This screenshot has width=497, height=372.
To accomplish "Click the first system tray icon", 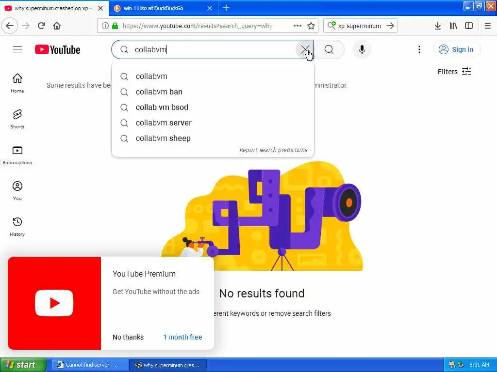I will (x=452, y=365).
